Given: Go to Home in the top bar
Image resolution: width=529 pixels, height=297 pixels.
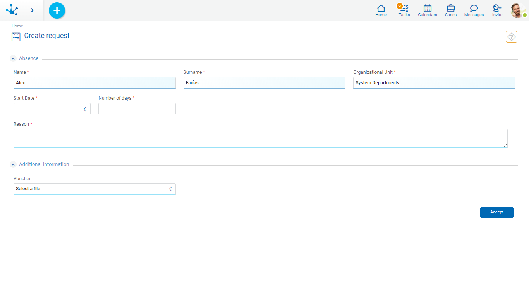Looking at the screenshot, I should pyautogui.click(x=381, y=10).
